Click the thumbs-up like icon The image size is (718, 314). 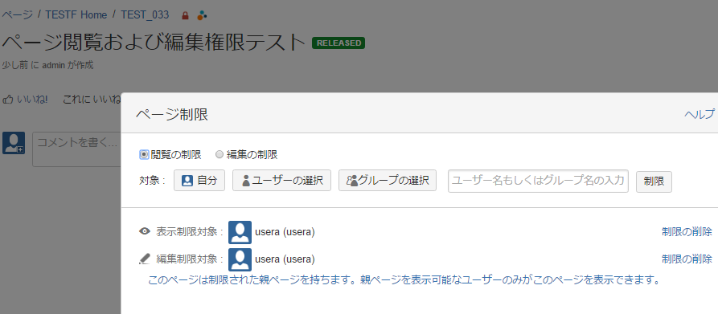pyautogui.click(x=8, y=100)
